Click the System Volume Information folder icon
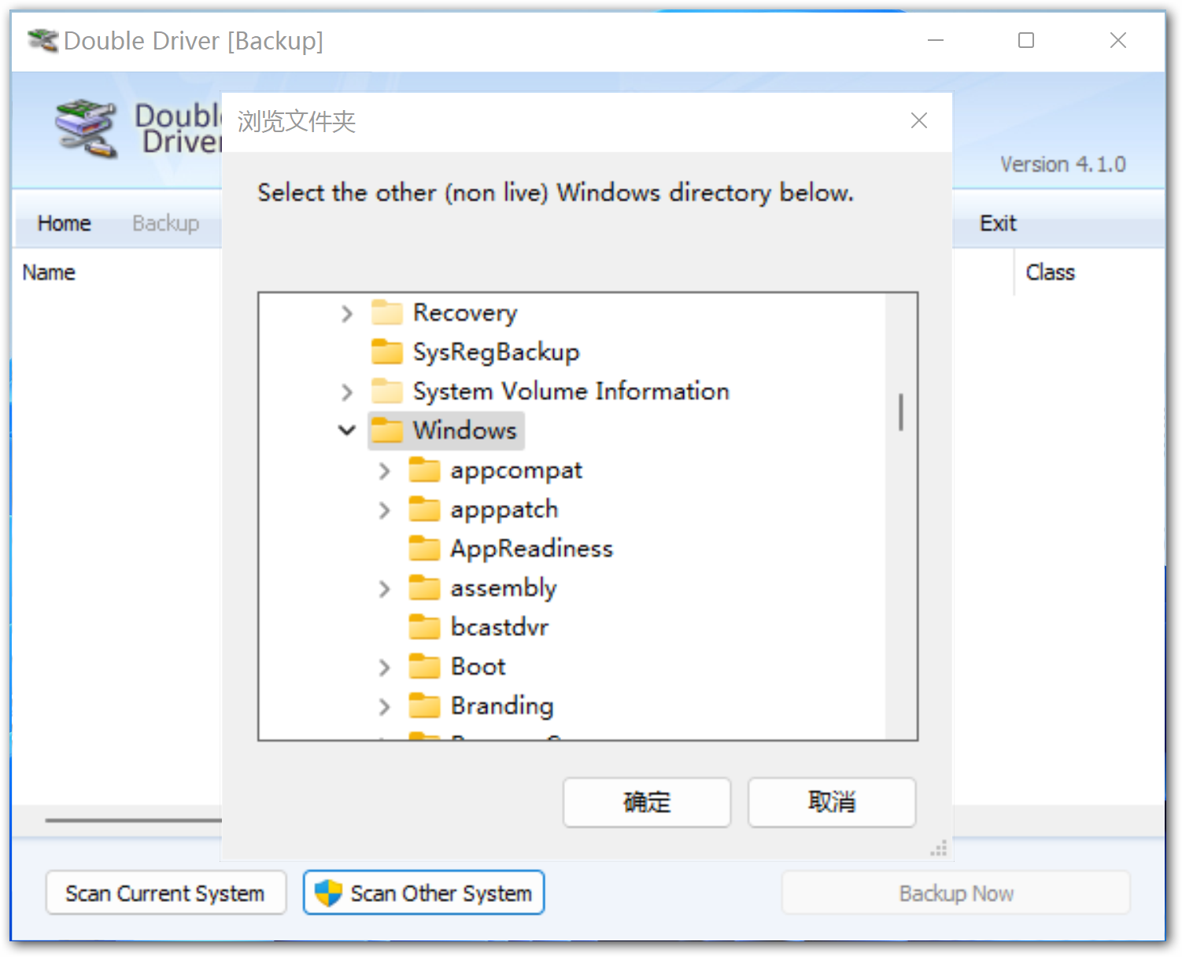 [387, 391]
